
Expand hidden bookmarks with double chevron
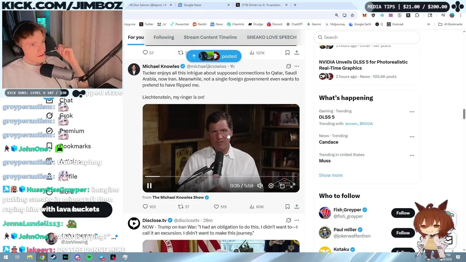click(429, 24)
